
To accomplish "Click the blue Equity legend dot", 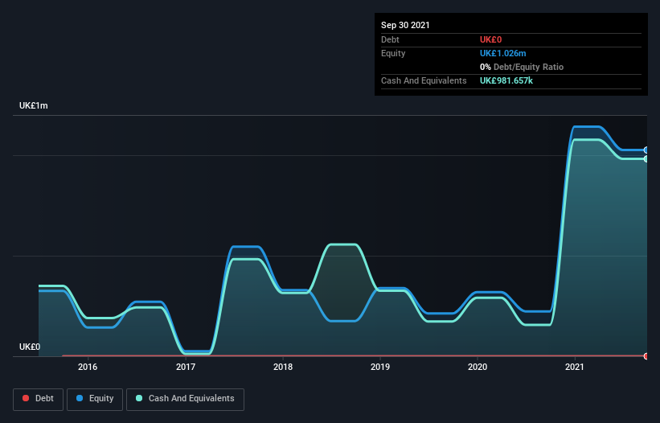I will [80, 398].
